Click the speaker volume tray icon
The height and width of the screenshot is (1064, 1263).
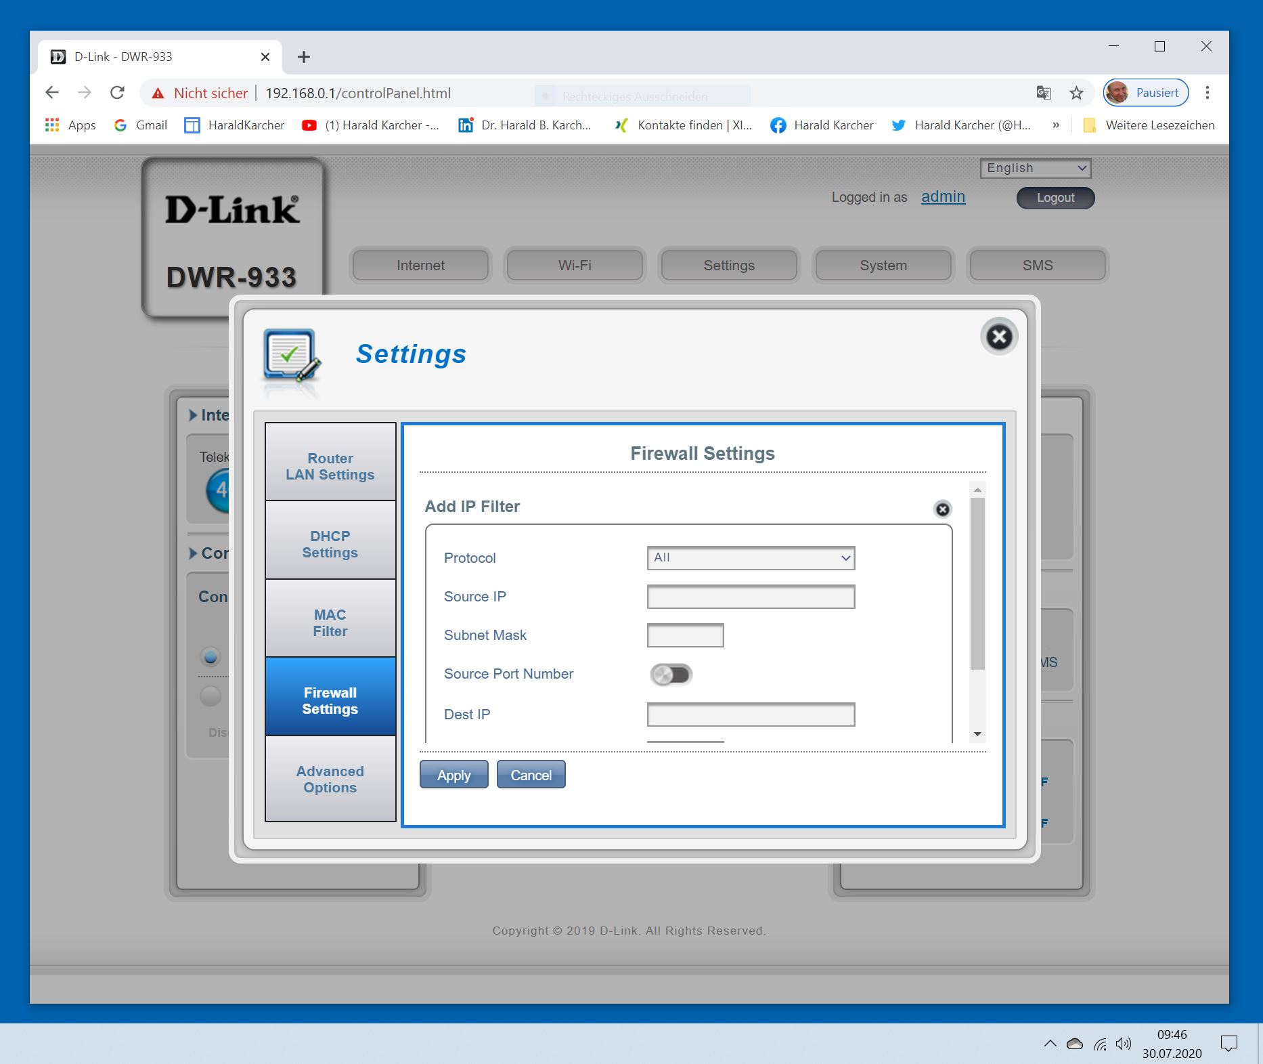click(x=1124, y=1044)
